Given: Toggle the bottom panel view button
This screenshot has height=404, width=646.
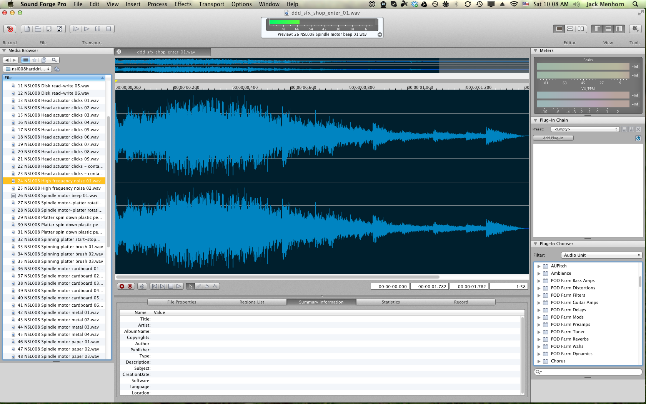Looking at the screenshot, I should coord(608,29).
